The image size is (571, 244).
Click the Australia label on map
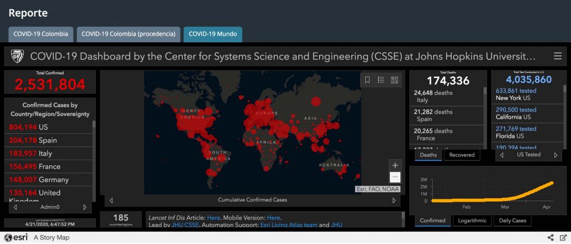coord(334,165)
